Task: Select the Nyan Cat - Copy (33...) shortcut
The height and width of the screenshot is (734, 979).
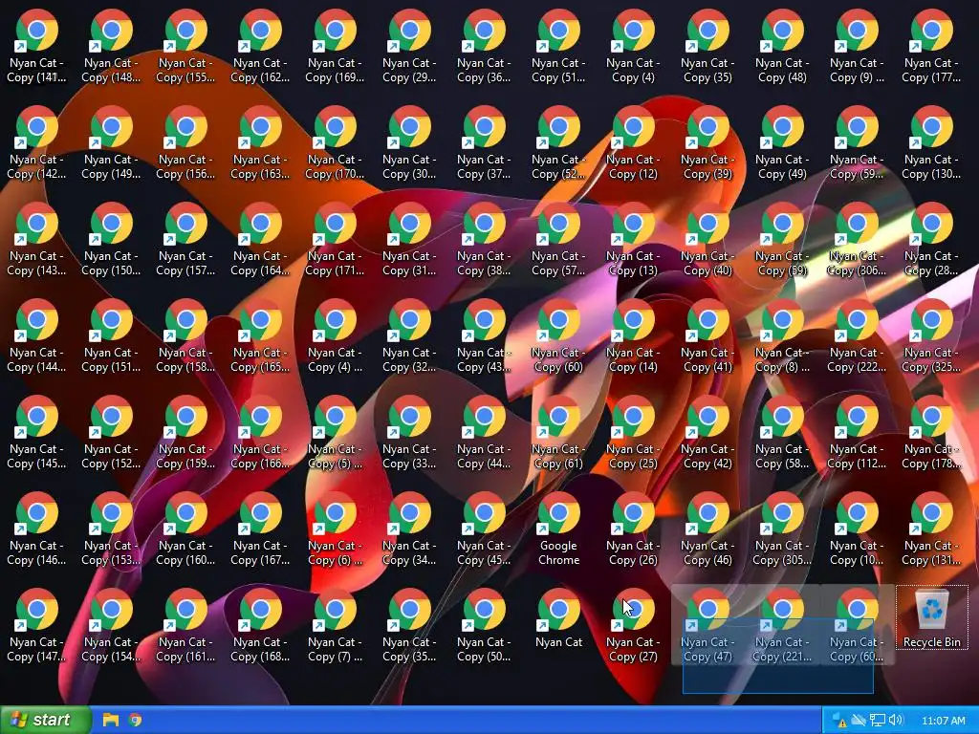Action: coord(409,433)
